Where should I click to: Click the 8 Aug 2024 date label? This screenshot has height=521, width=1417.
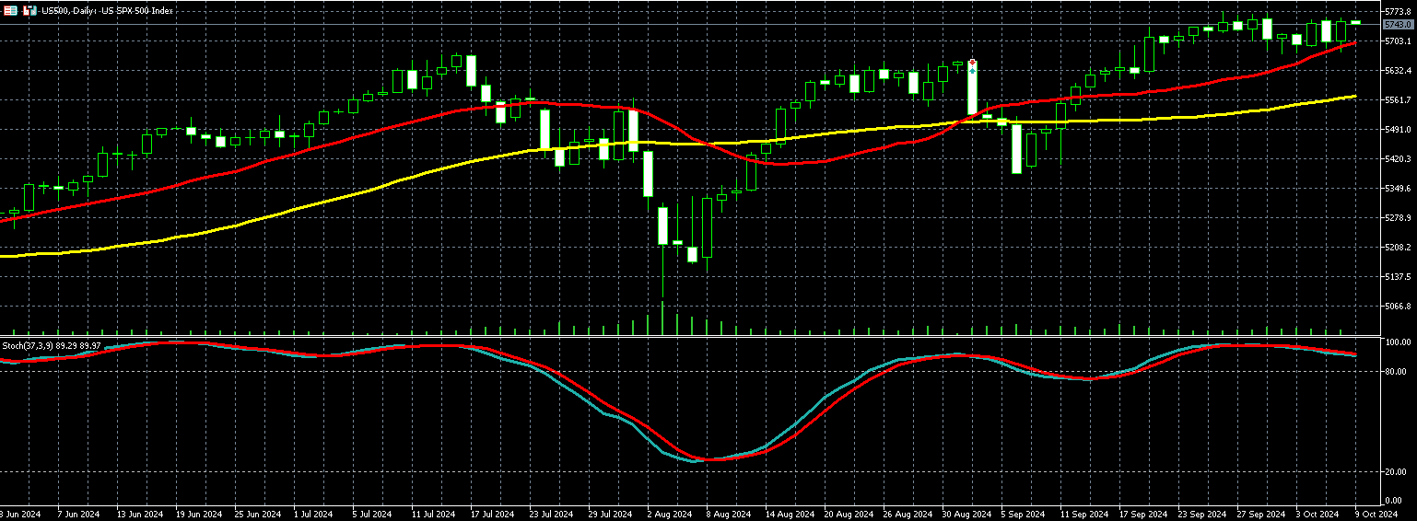(728, 514)
